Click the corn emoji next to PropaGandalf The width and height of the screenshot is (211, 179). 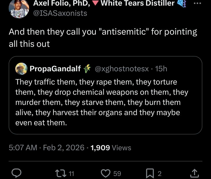pyautogui.click(x=87, y=68)
